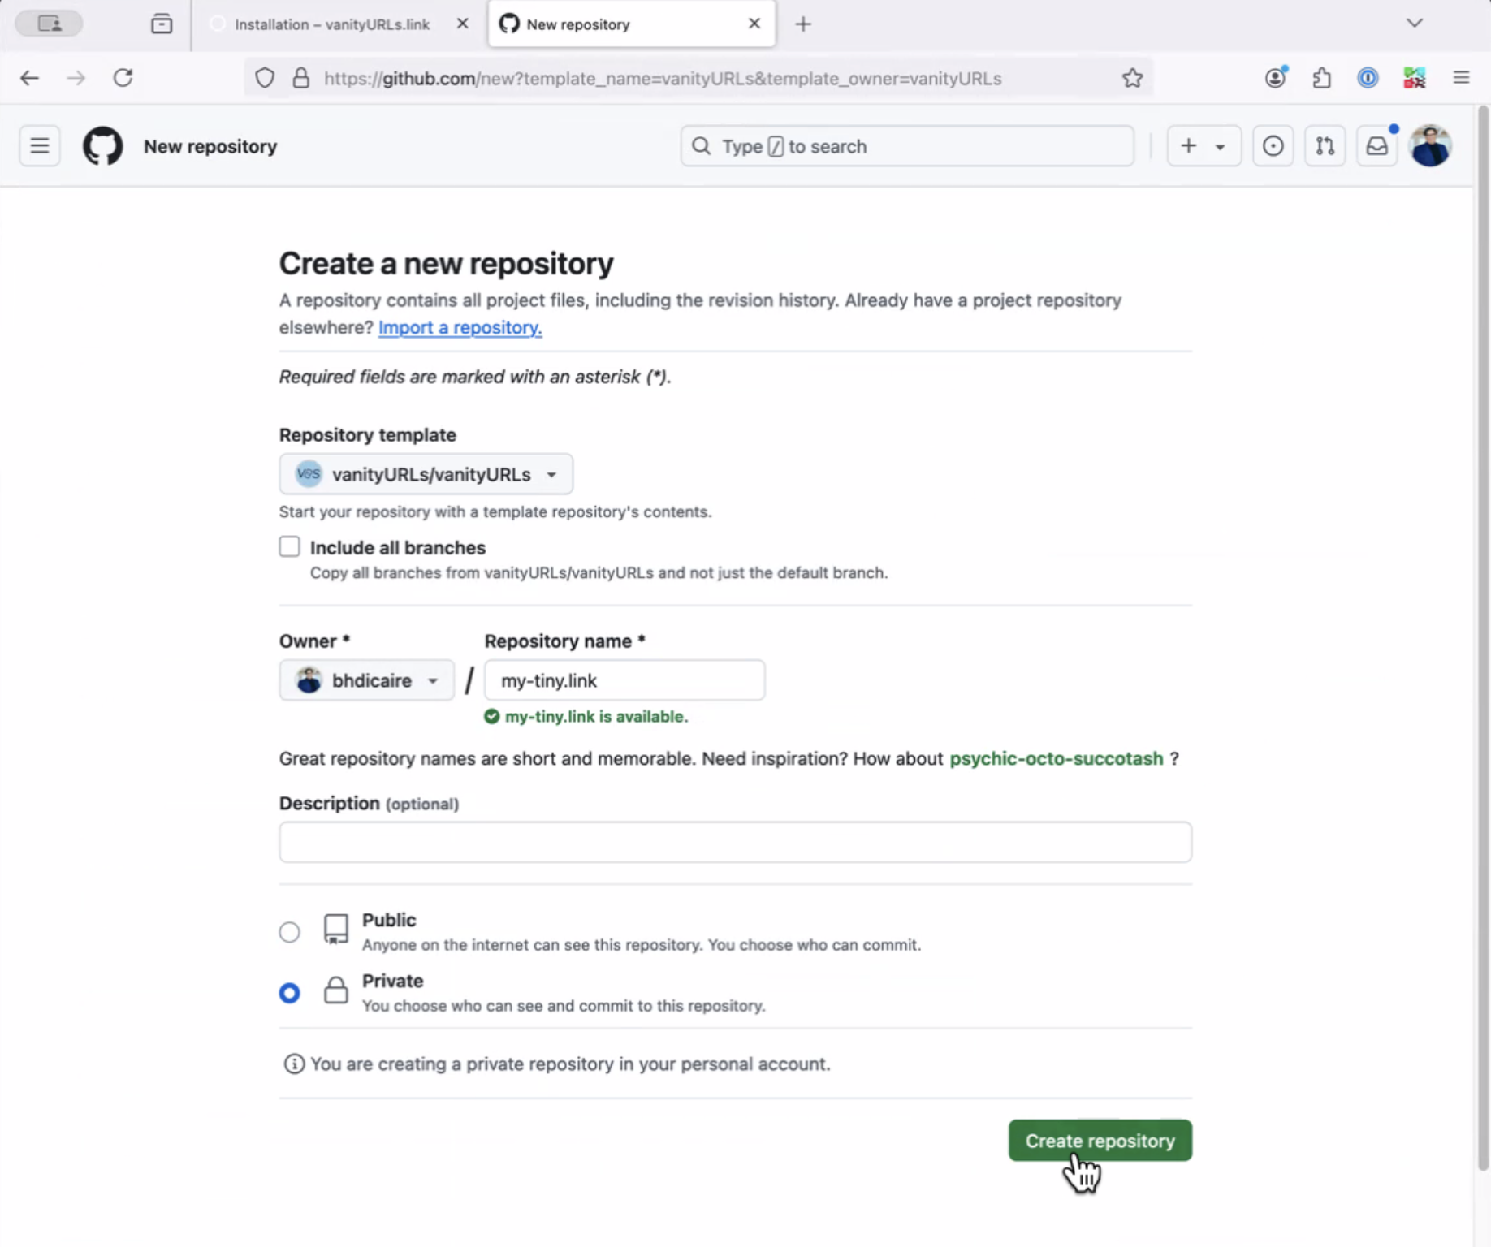Click the Public repo book icon
Image resolution: width=1491 pixels, height=1247 pixels.
(x=335, y=929)
